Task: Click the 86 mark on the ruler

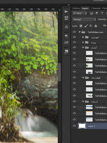Action: click(x=24, y=9)
